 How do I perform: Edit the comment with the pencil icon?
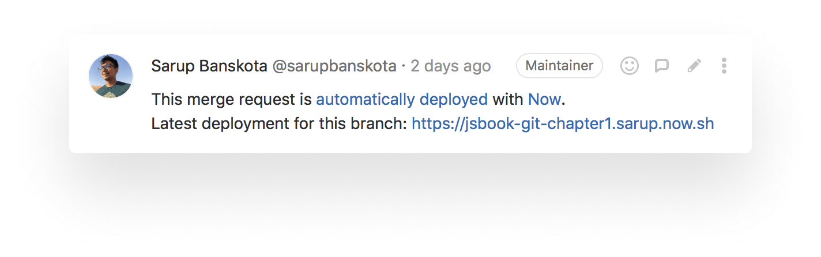[x=694, y=66]
